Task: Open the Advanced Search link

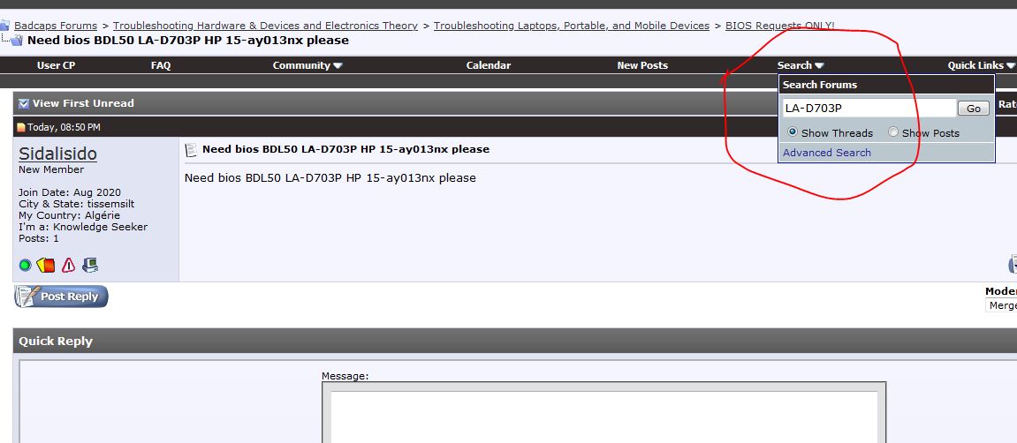Action: [x=826, y=153]
